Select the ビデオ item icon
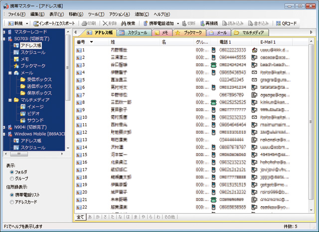Image resolution: width=319 pixels, height=232 pixels. tap(23, 113)
